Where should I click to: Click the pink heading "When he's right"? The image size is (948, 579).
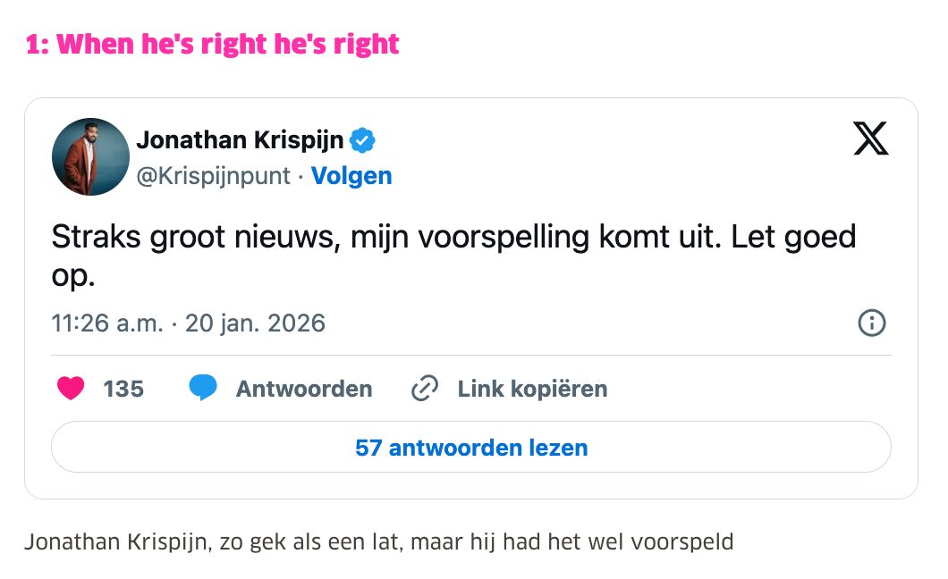[213, 44]
